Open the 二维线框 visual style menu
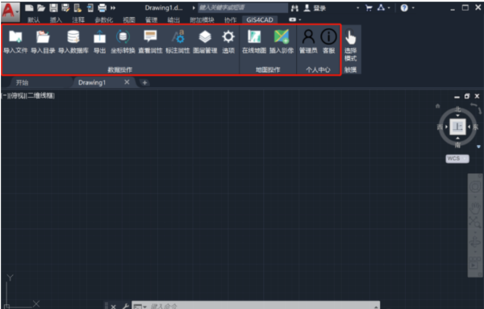Screen dimensions: 484x309 [x=41, y=96]
